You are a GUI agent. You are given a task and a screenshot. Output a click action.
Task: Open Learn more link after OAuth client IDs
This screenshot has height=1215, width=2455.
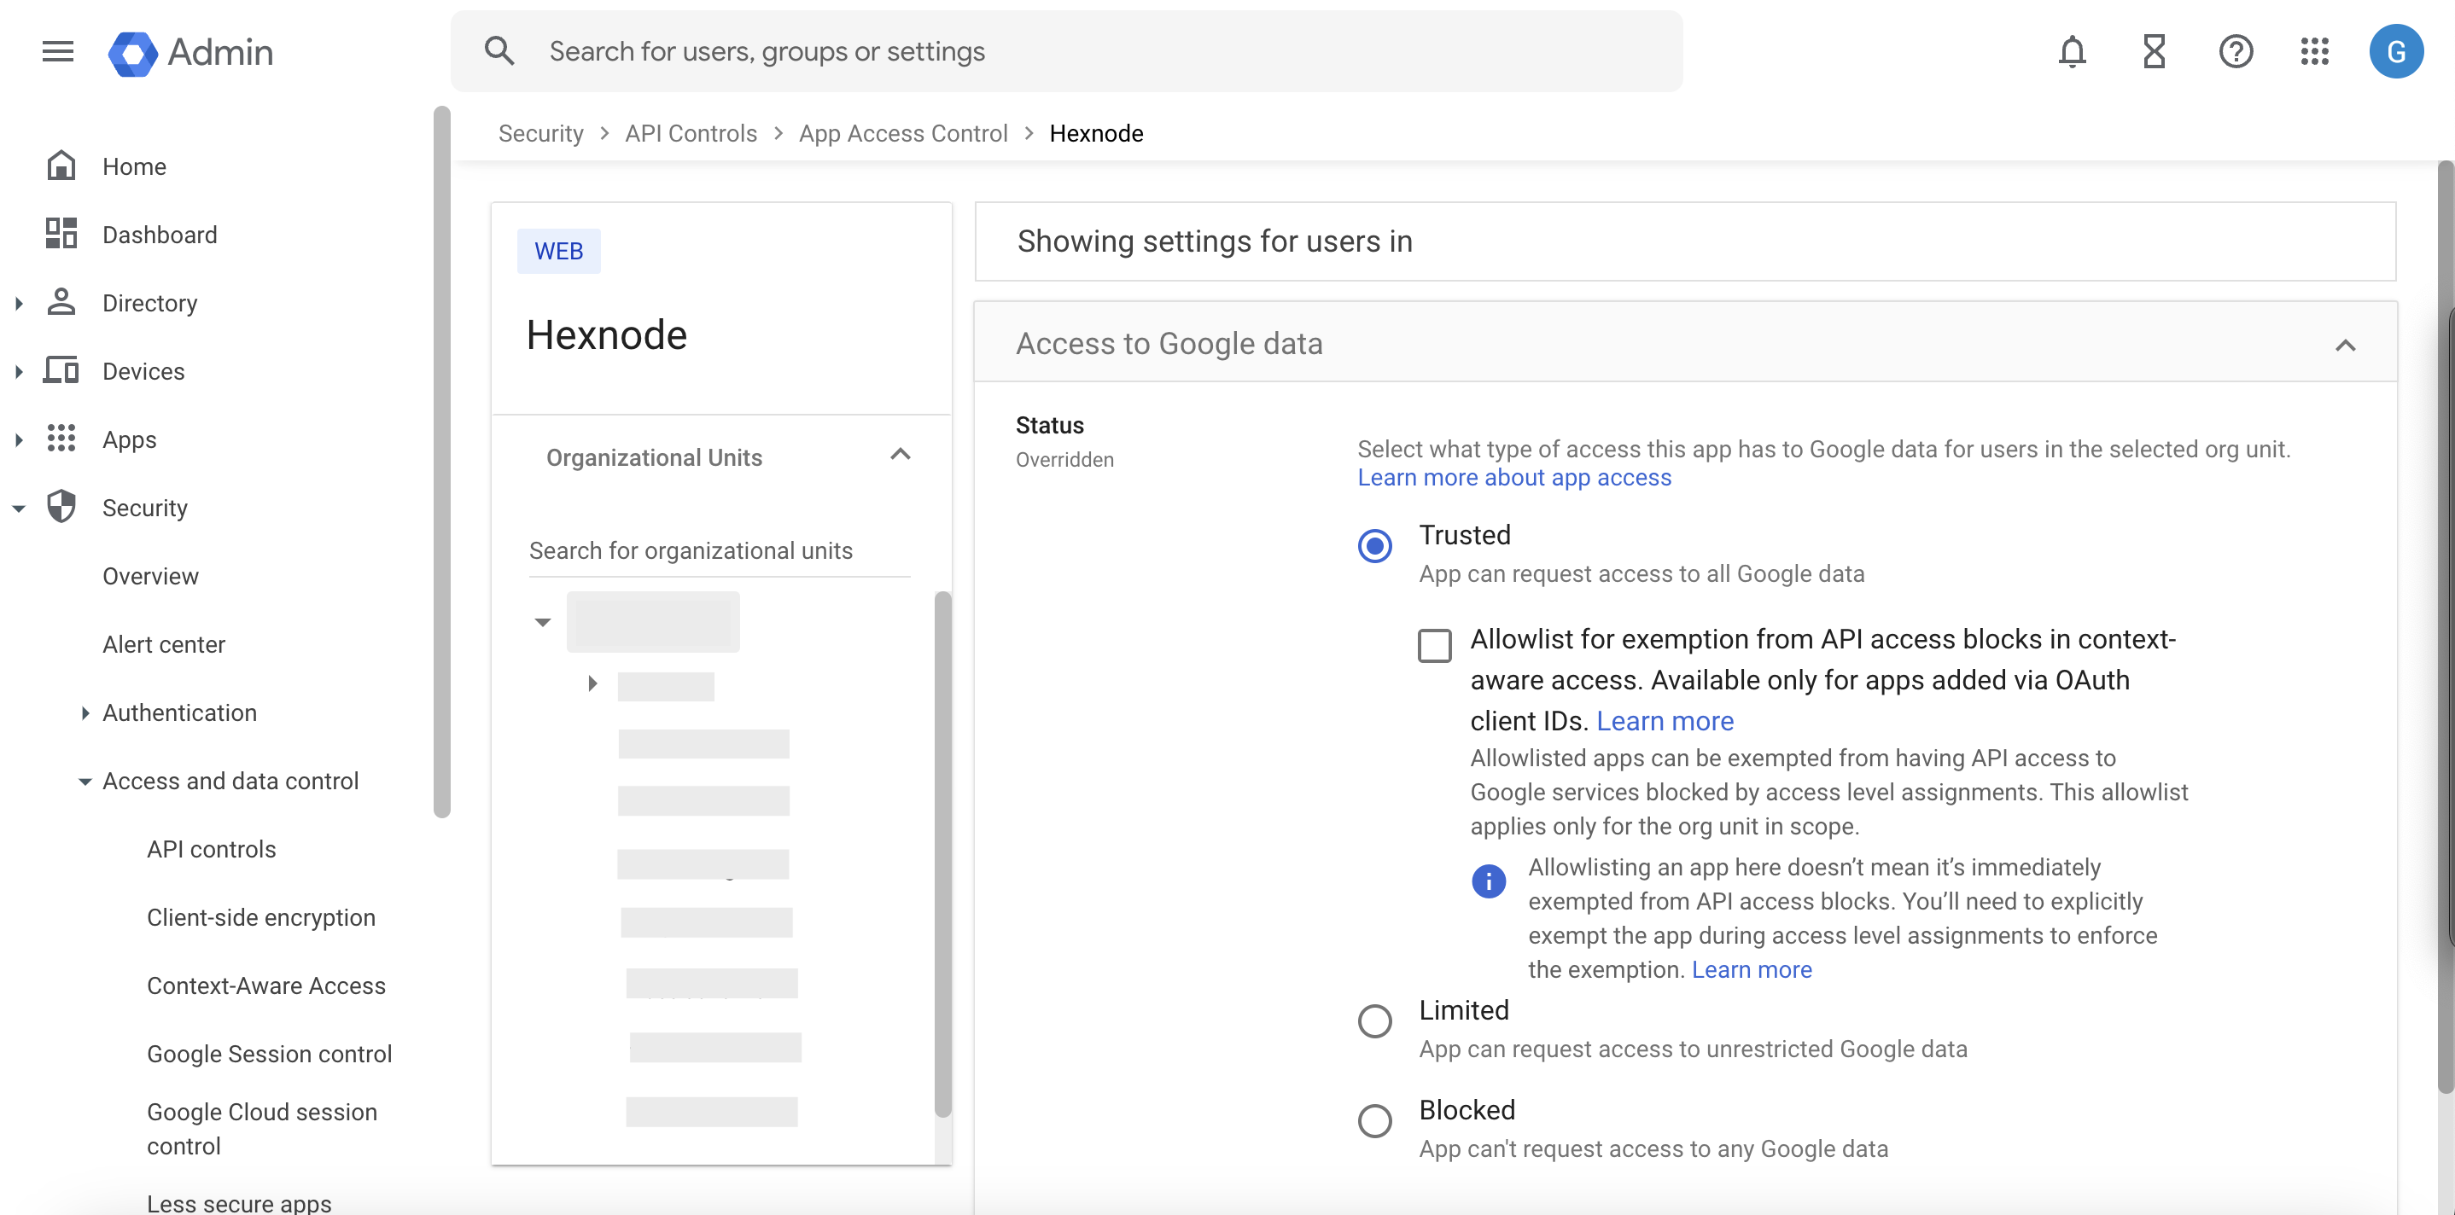point(1665,721)
